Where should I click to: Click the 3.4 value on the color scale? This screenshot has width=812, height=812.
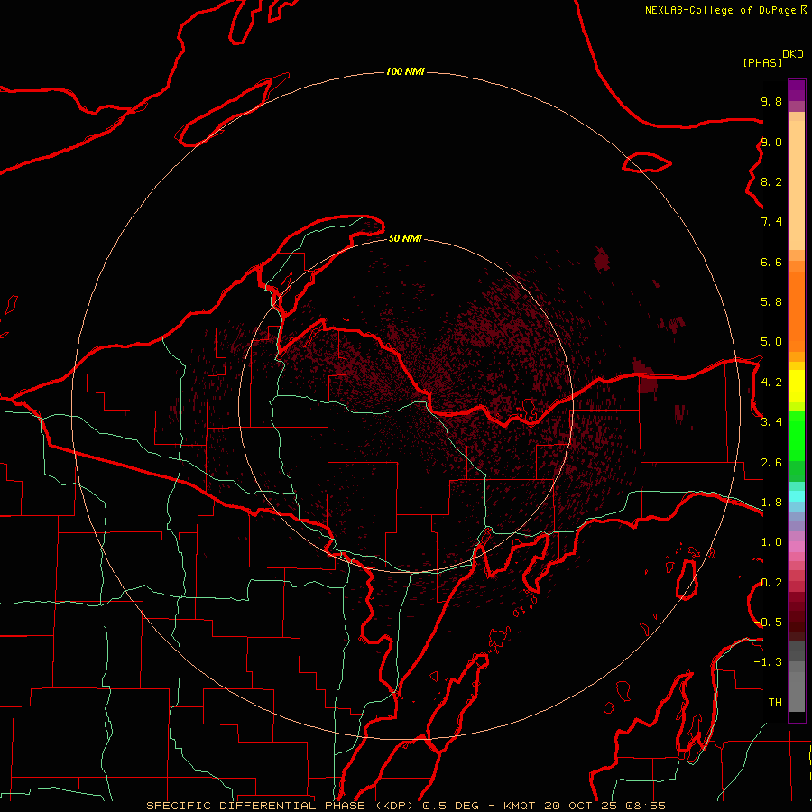click(771, 422)
